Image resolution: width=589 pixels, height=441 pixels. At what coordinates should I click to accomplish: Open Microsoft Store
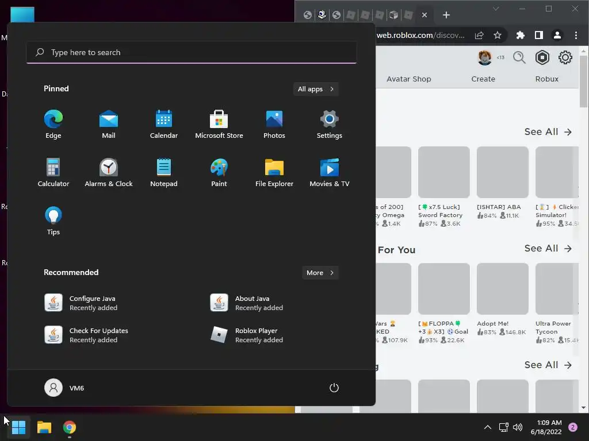(219, 124)
